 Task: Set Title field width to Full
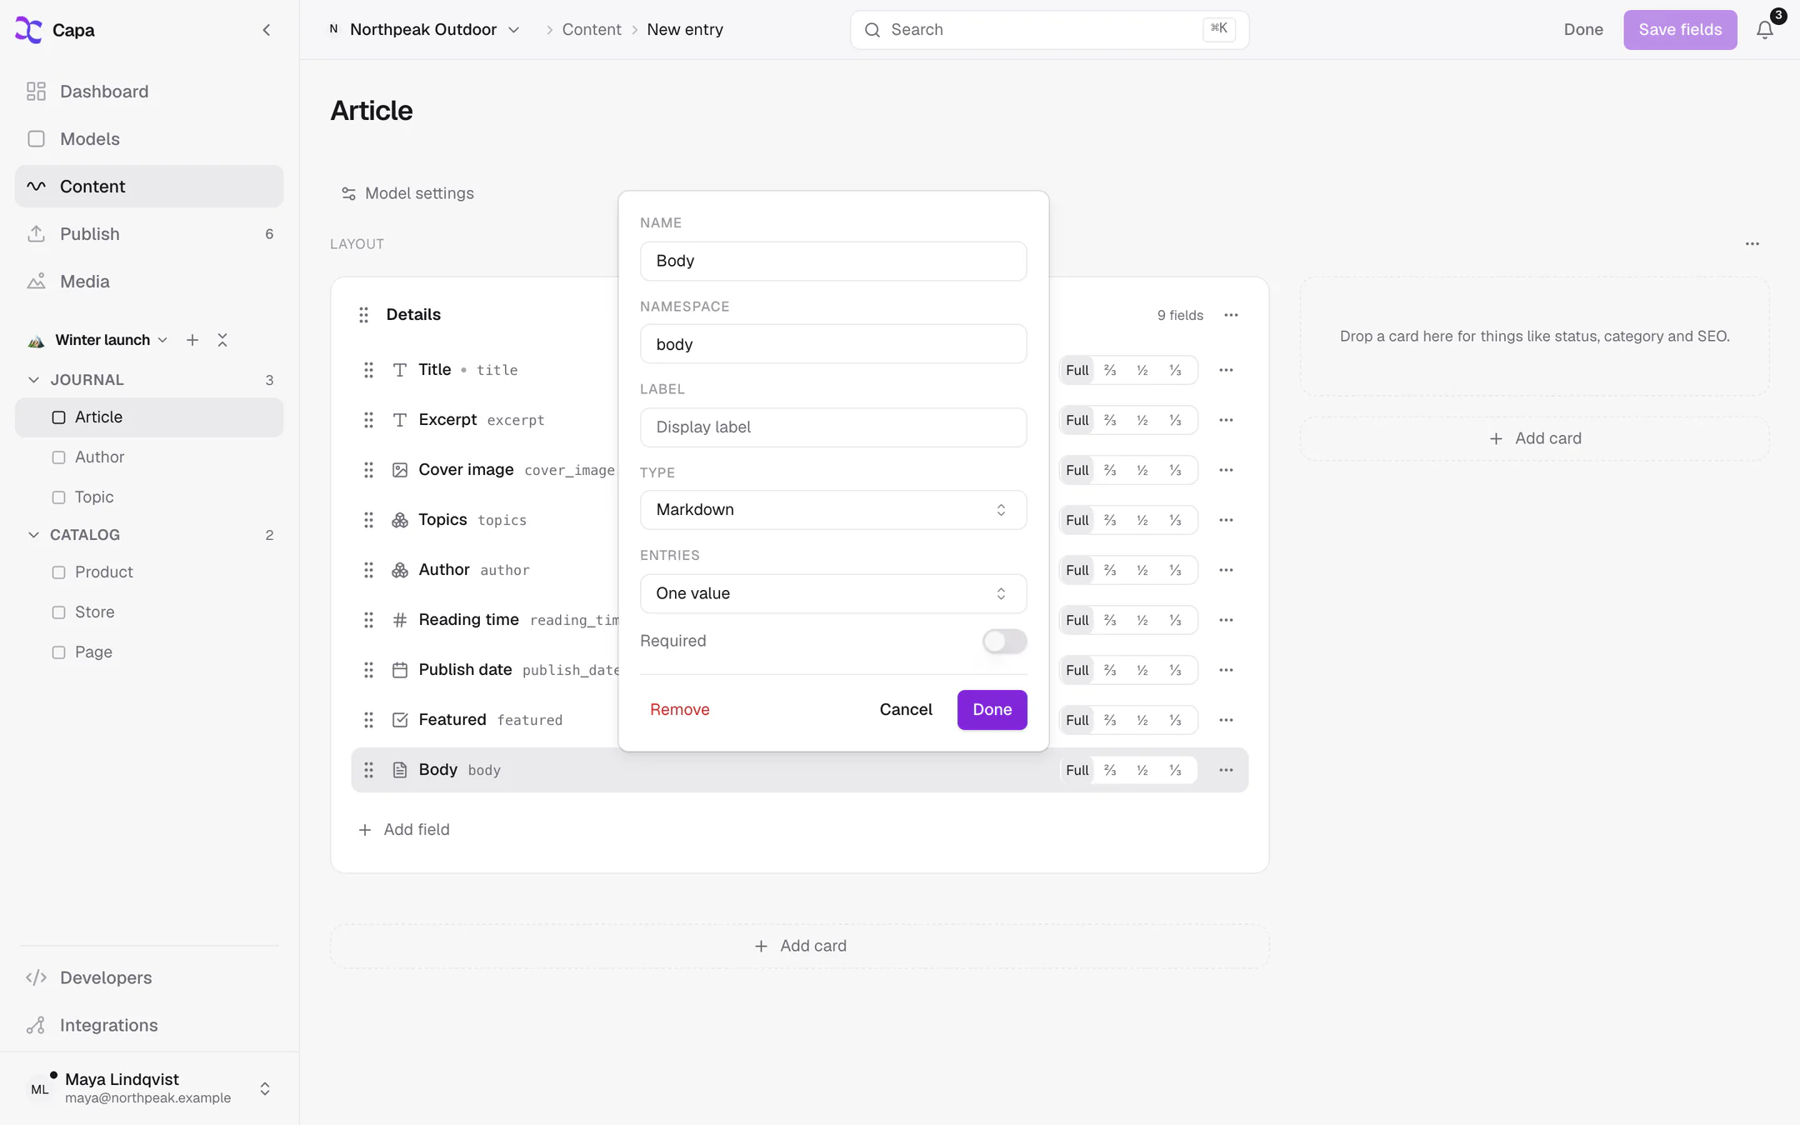[1077, 370]
